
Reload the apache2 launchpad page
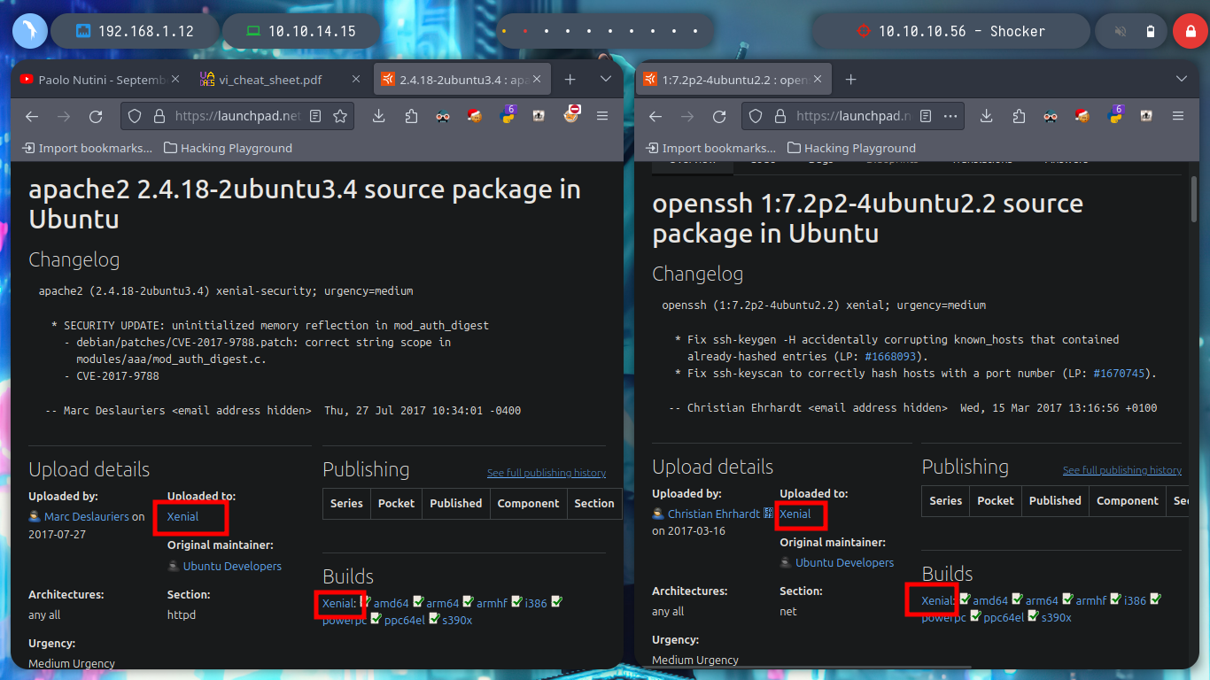coord(96,116)
